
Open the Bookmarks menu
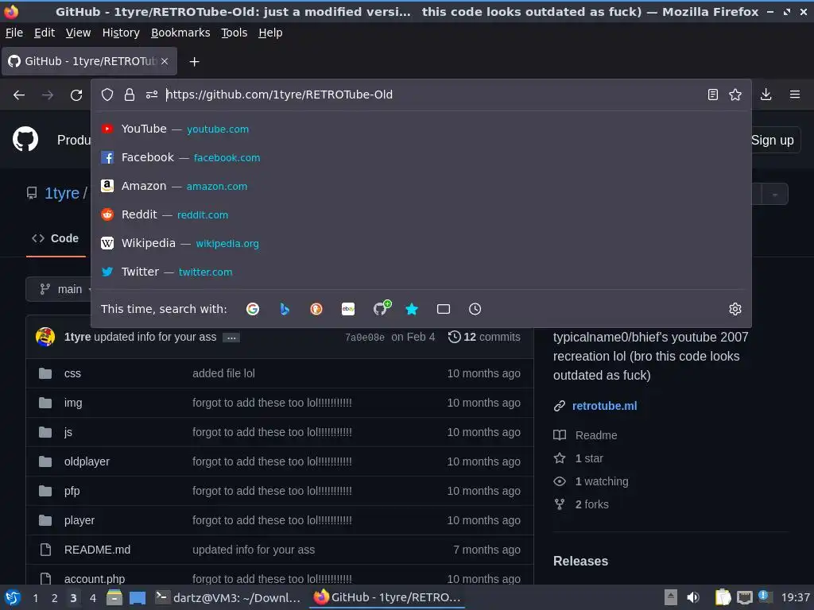(x=180, y=33)
